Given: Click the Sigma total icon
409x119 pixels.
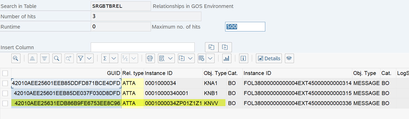Looking at the screenshot, I should pyautogui.click(x=105, y=58).
